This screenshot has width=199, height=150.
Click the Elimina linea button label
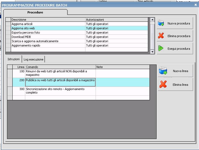pos(180,85)
